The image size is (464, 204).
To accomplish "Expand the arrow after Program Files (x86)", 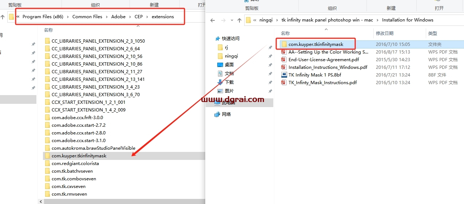I will point(67,17).
